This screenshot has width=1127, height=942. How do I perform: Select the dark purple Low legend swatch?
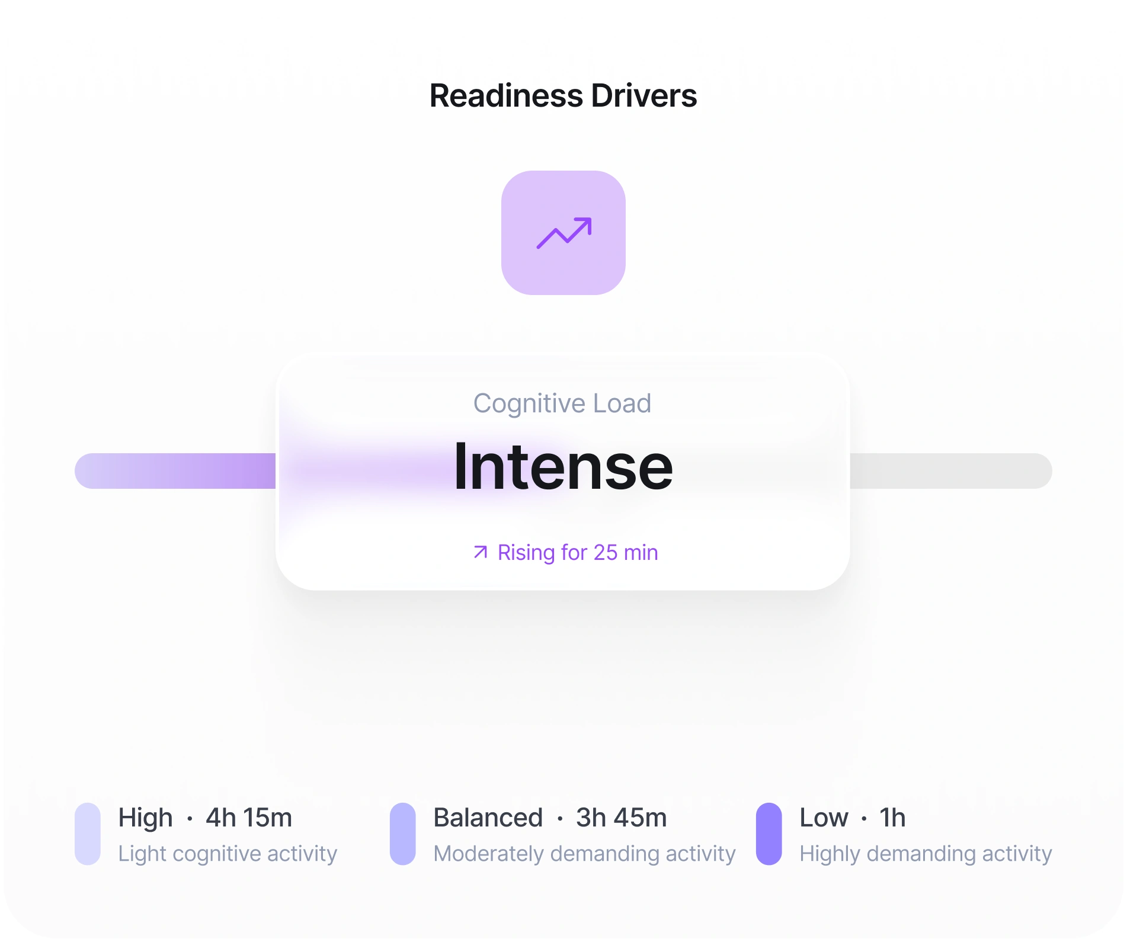[x=769, y=834]
